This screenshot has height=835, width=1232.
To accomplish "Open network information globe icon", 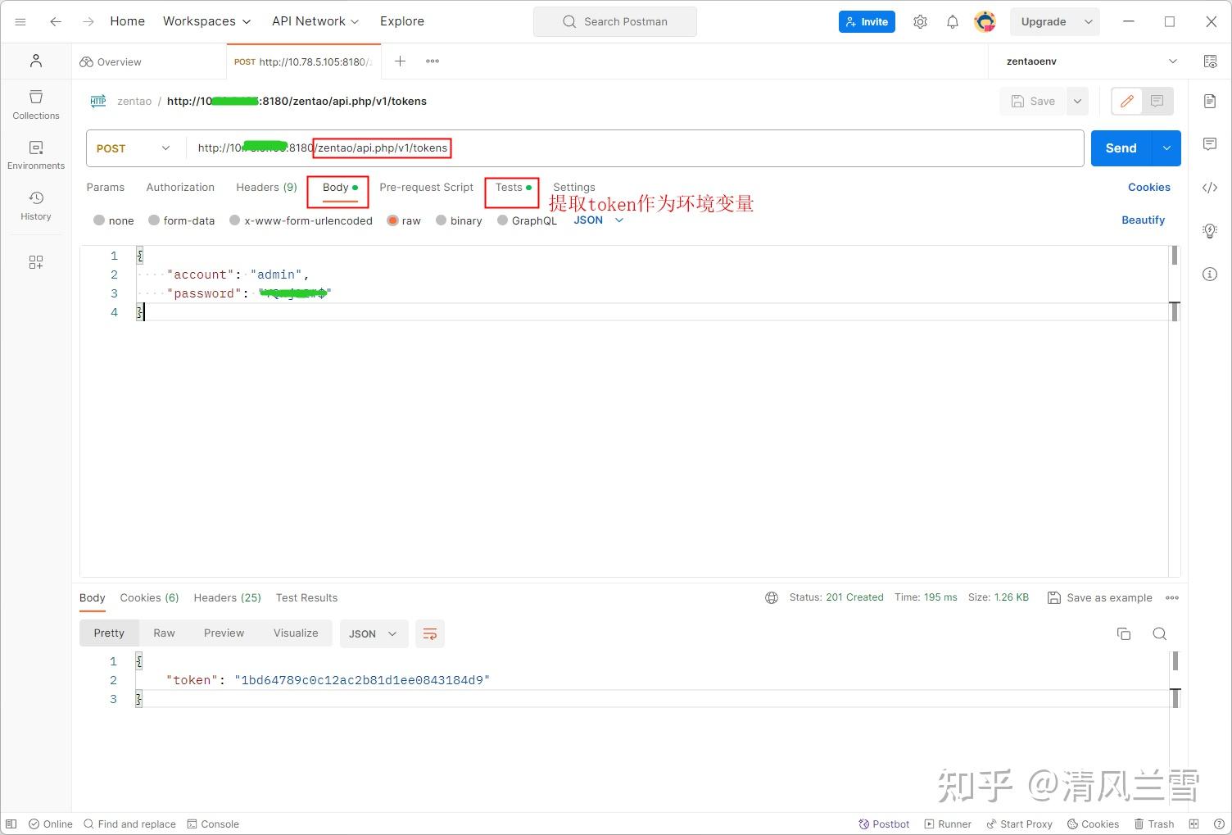I will 772,598.
